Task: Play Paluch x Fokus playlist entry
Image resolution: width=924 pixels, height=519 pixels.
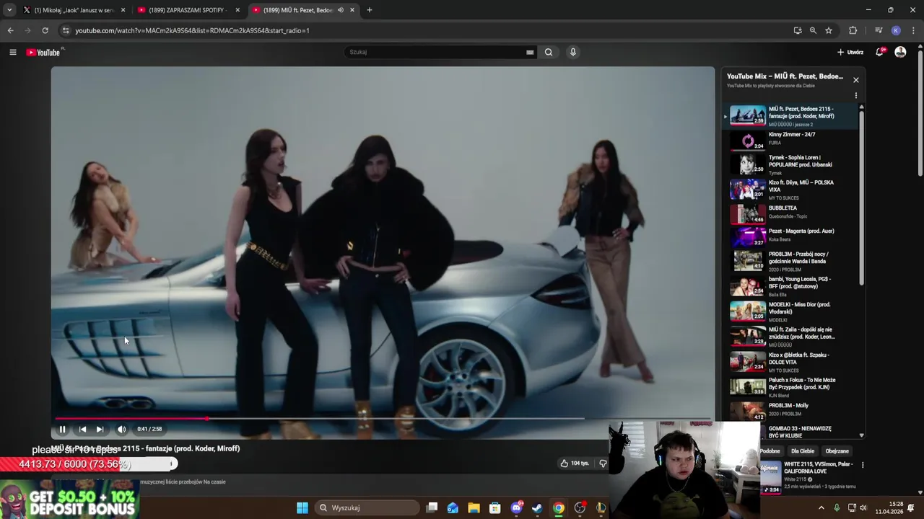Action: point(791,387)
